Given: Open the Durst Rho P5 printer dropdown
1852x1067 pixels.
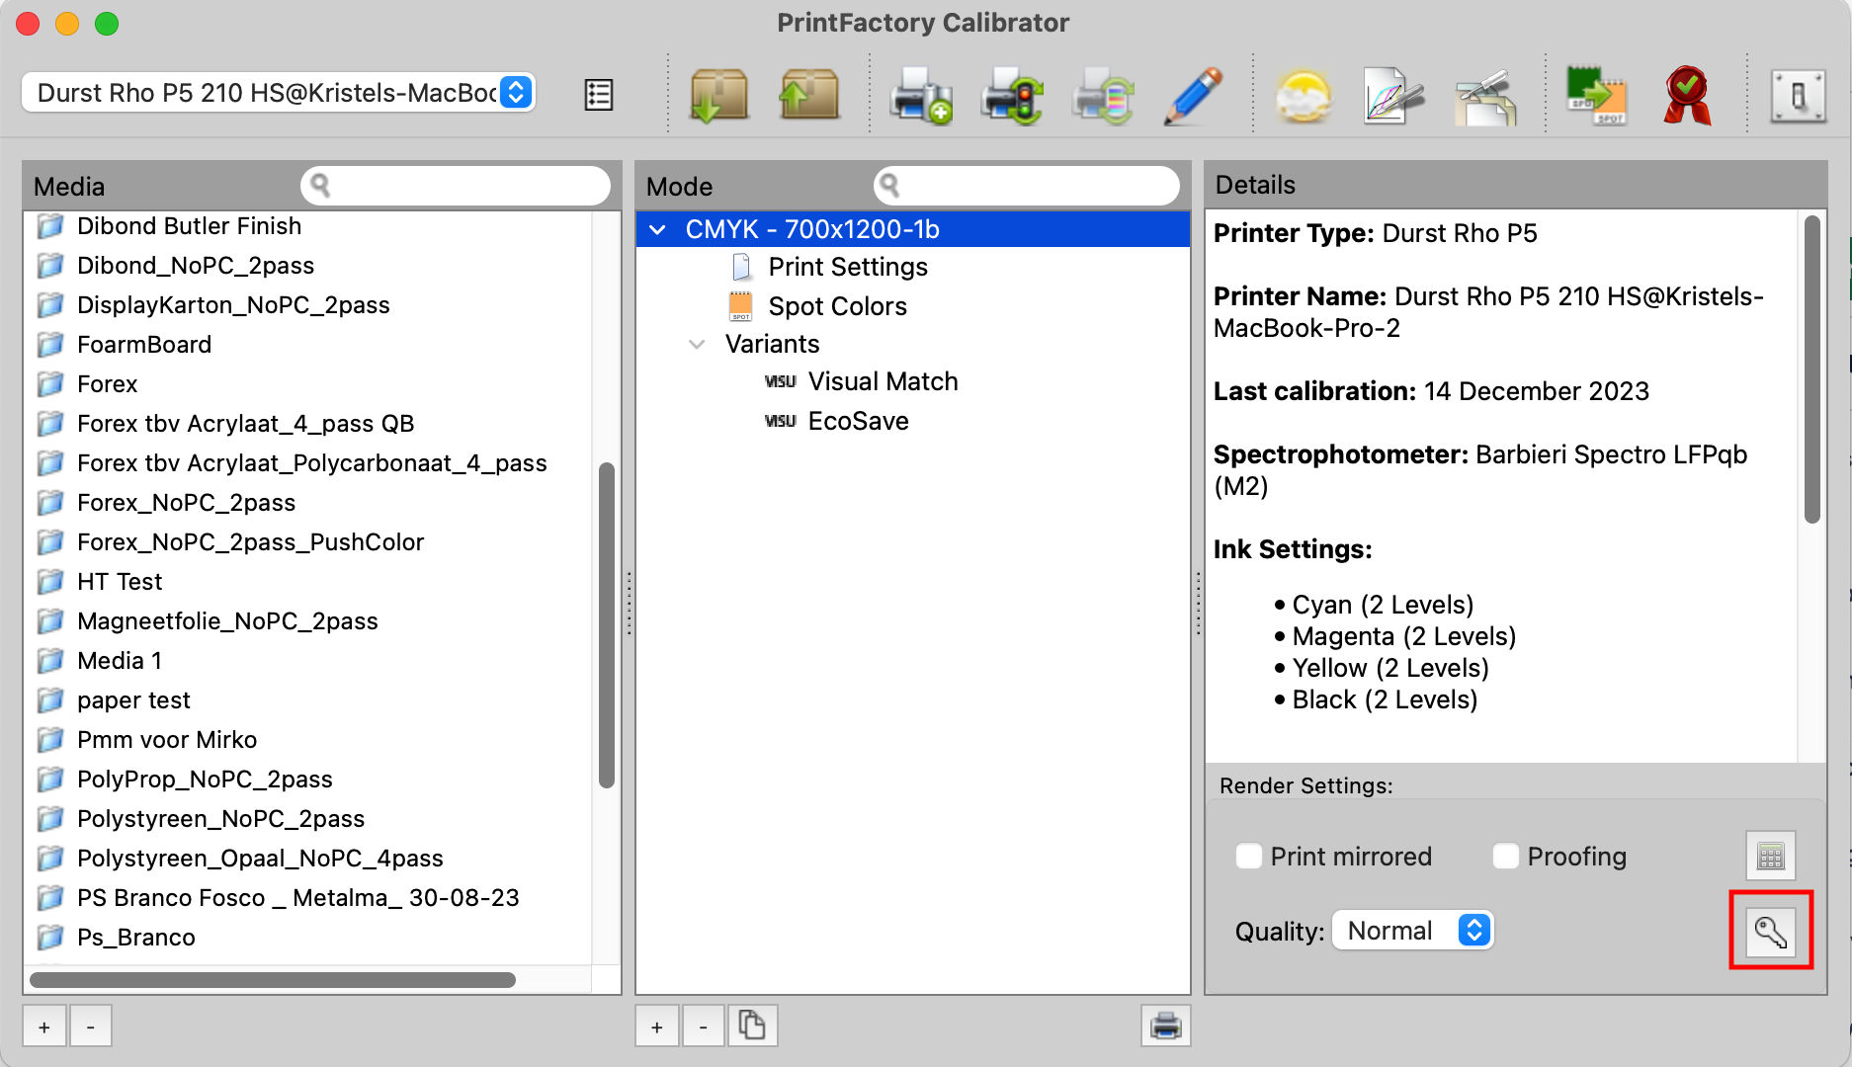Looking at the screenshot, I should coord(279,93).
